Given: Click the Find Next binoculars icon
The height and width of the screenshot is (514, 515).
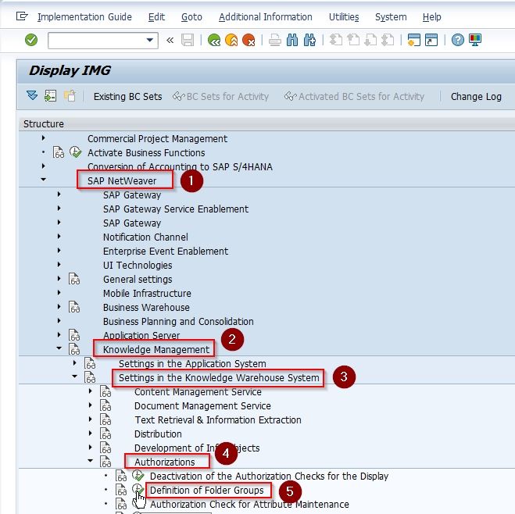Looking at the screenshot, I should pos(309,40).
